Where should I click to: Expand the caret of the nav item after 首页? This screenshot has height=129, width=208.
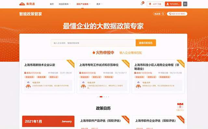pyautogui.click(x=70, y=4)
